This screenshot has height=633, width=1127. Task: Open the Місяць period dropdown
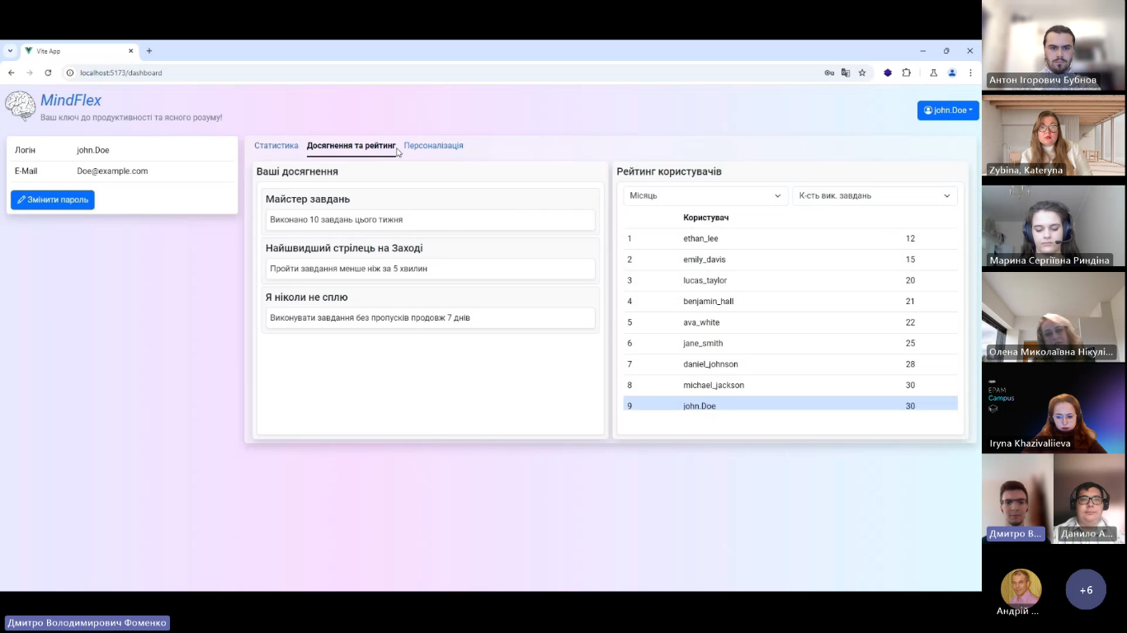(705, 196)
